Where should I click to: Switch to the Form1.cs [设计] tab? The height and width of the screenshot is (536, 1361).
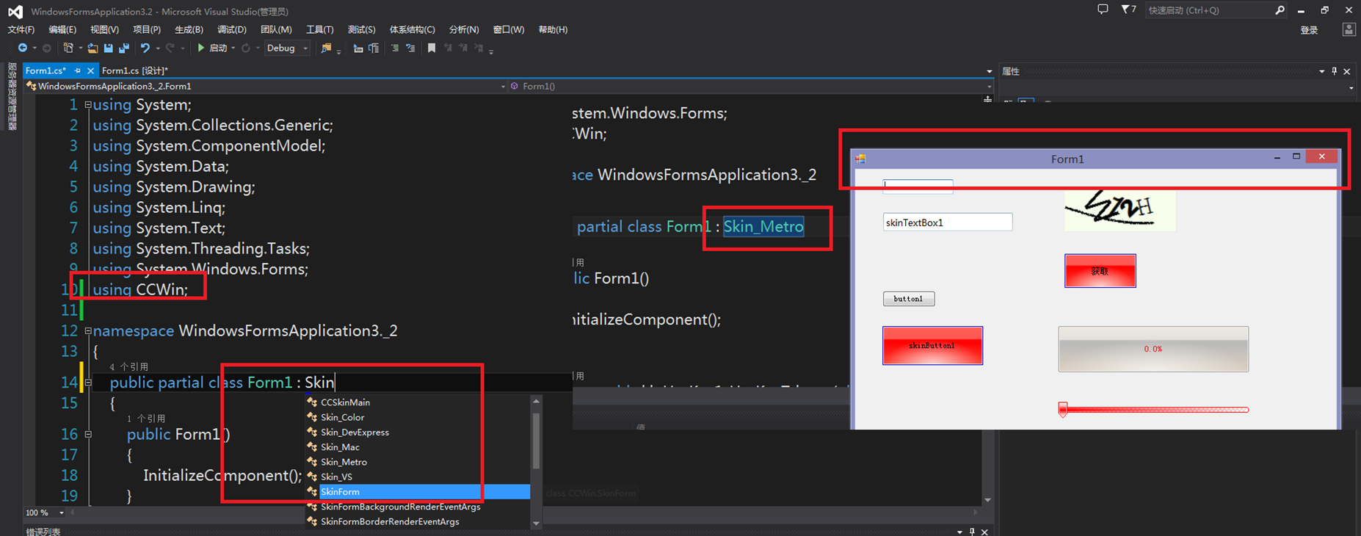[x=135, y=70]
